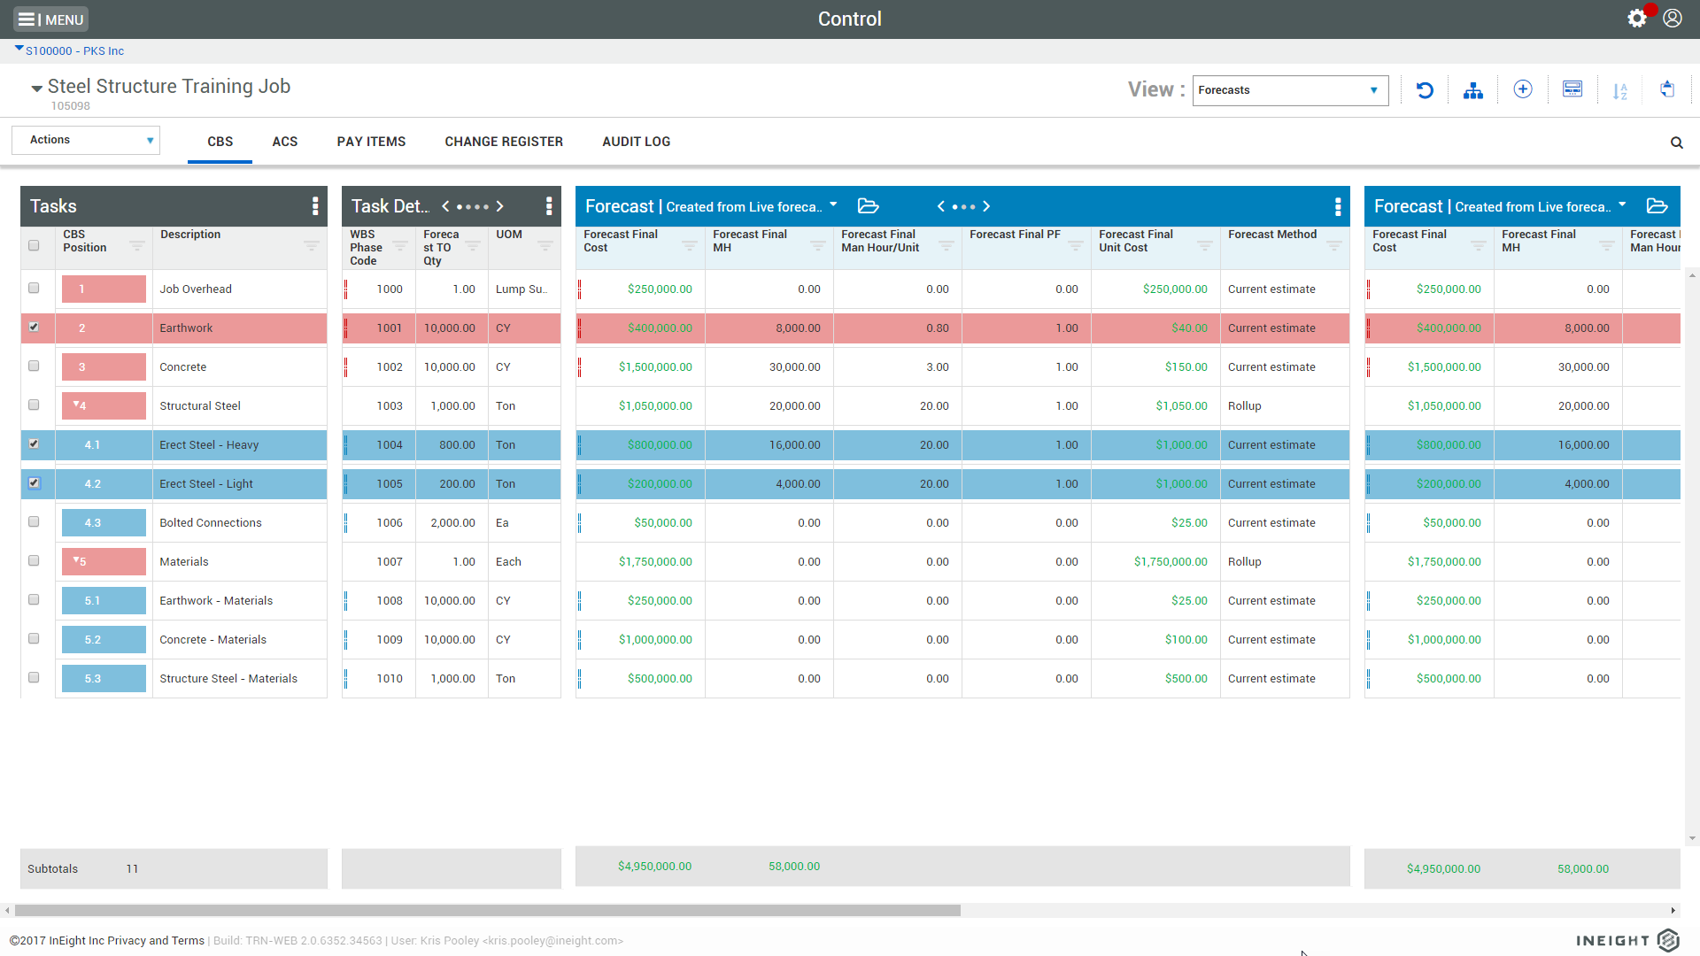This screenshot has height=956, width=1700.
Task: Click the open folder icon in the first Forecast header
Action: [x=869, y=206]
